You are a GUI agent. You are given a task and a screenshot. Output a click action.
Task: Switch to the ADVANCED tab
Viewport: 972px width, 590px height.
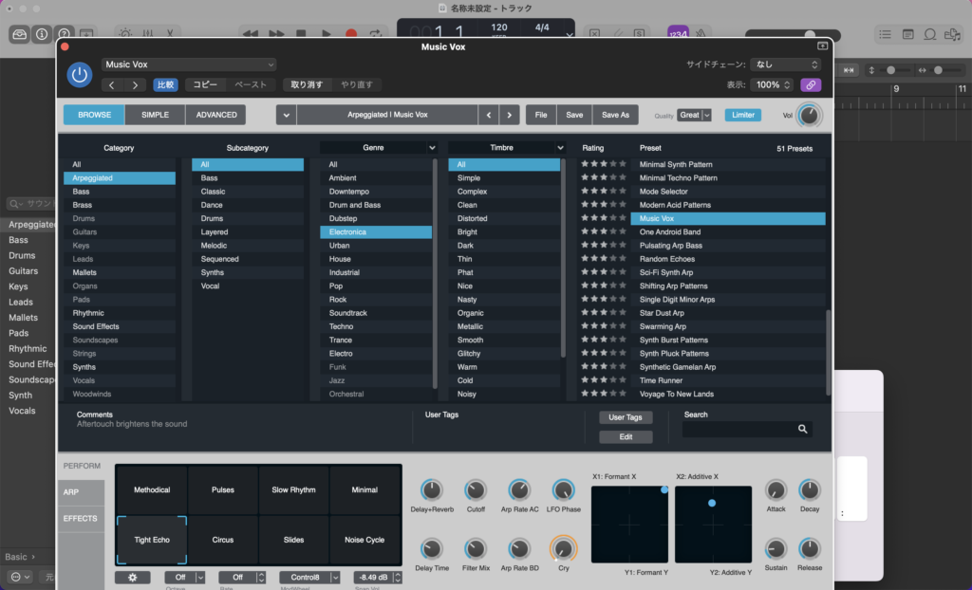(x=216, y=115)
